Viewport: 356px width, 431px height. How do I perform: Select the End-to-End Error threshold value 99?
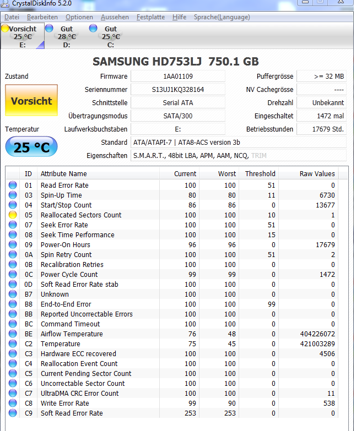click(272, 304)
